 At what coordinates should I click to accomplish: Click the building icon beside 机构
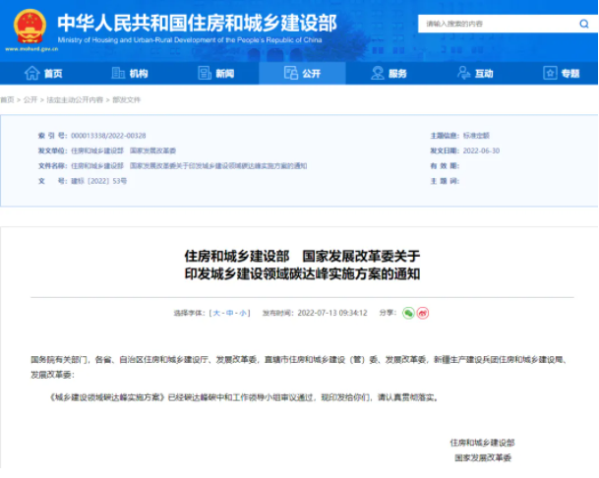click(118, 73)
